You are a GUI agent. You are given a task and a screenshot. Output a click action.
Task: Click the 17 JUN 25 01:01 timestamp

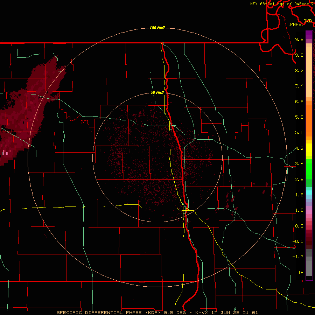[234, 313]
